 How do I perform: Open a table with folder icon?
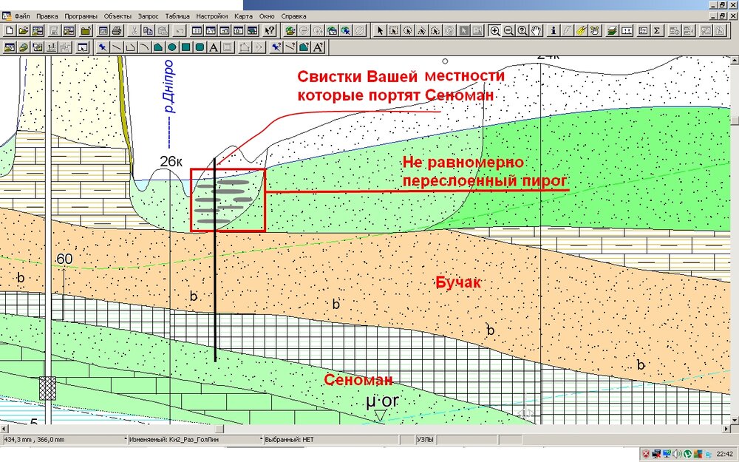point(23,31)
